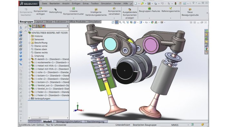Screen dimensions: 227x127
Task: Switch to the Office Produkte tab
Action: tap(77, 21)
